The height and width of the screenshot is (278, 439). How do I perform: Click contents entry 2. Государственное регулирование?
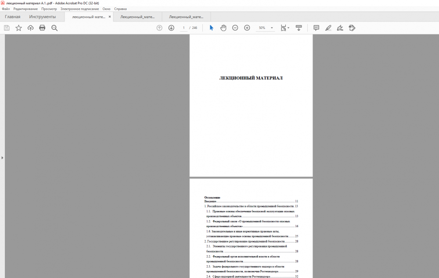[x=251, y=241]
